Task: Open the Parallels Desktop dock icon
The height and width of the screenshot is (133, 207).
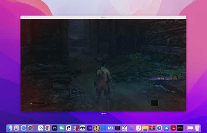Action: point(76,128)
